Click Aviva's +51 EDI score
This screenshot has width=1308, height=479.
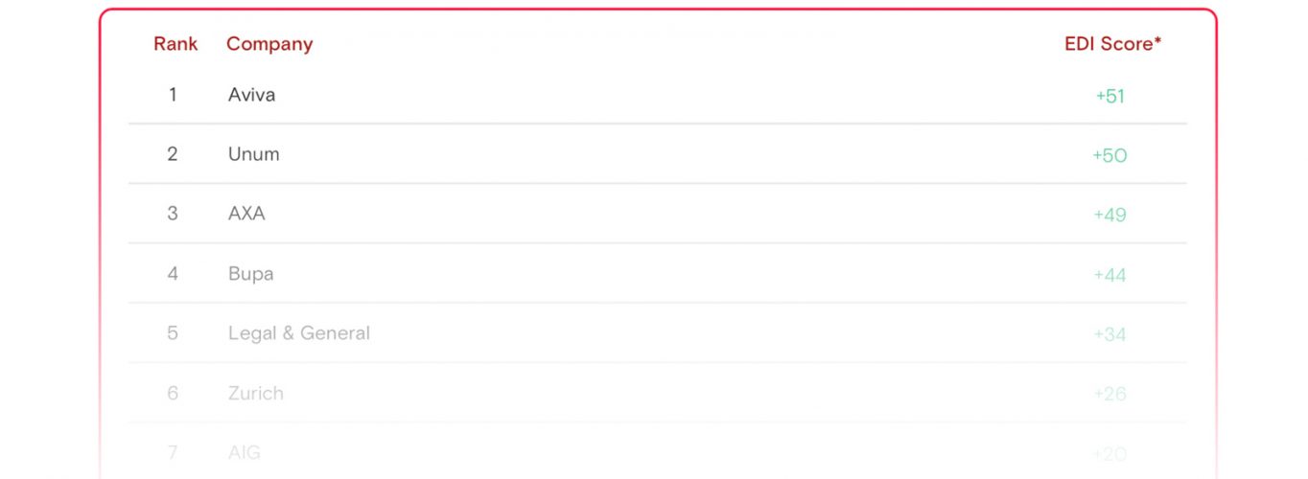(x=1109, y=97)
